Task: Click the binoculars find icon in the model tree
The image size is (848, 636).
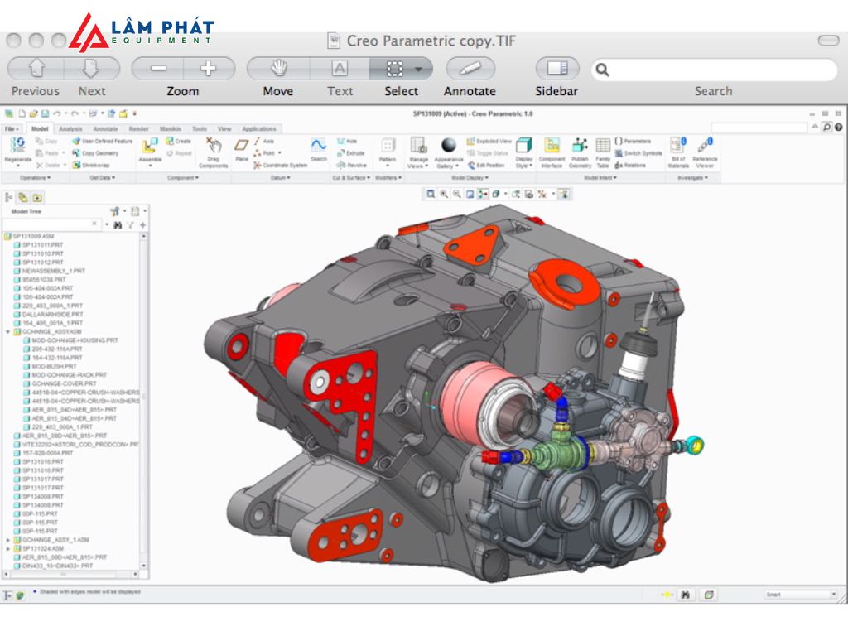Action: 118,225
